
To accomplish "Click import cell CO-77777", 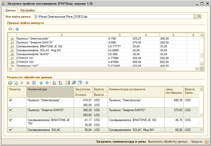I will coord(119,46).
